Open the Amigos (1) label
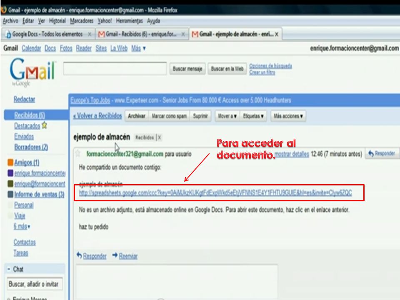Screen dimensions: 400x300 point(27,162)
